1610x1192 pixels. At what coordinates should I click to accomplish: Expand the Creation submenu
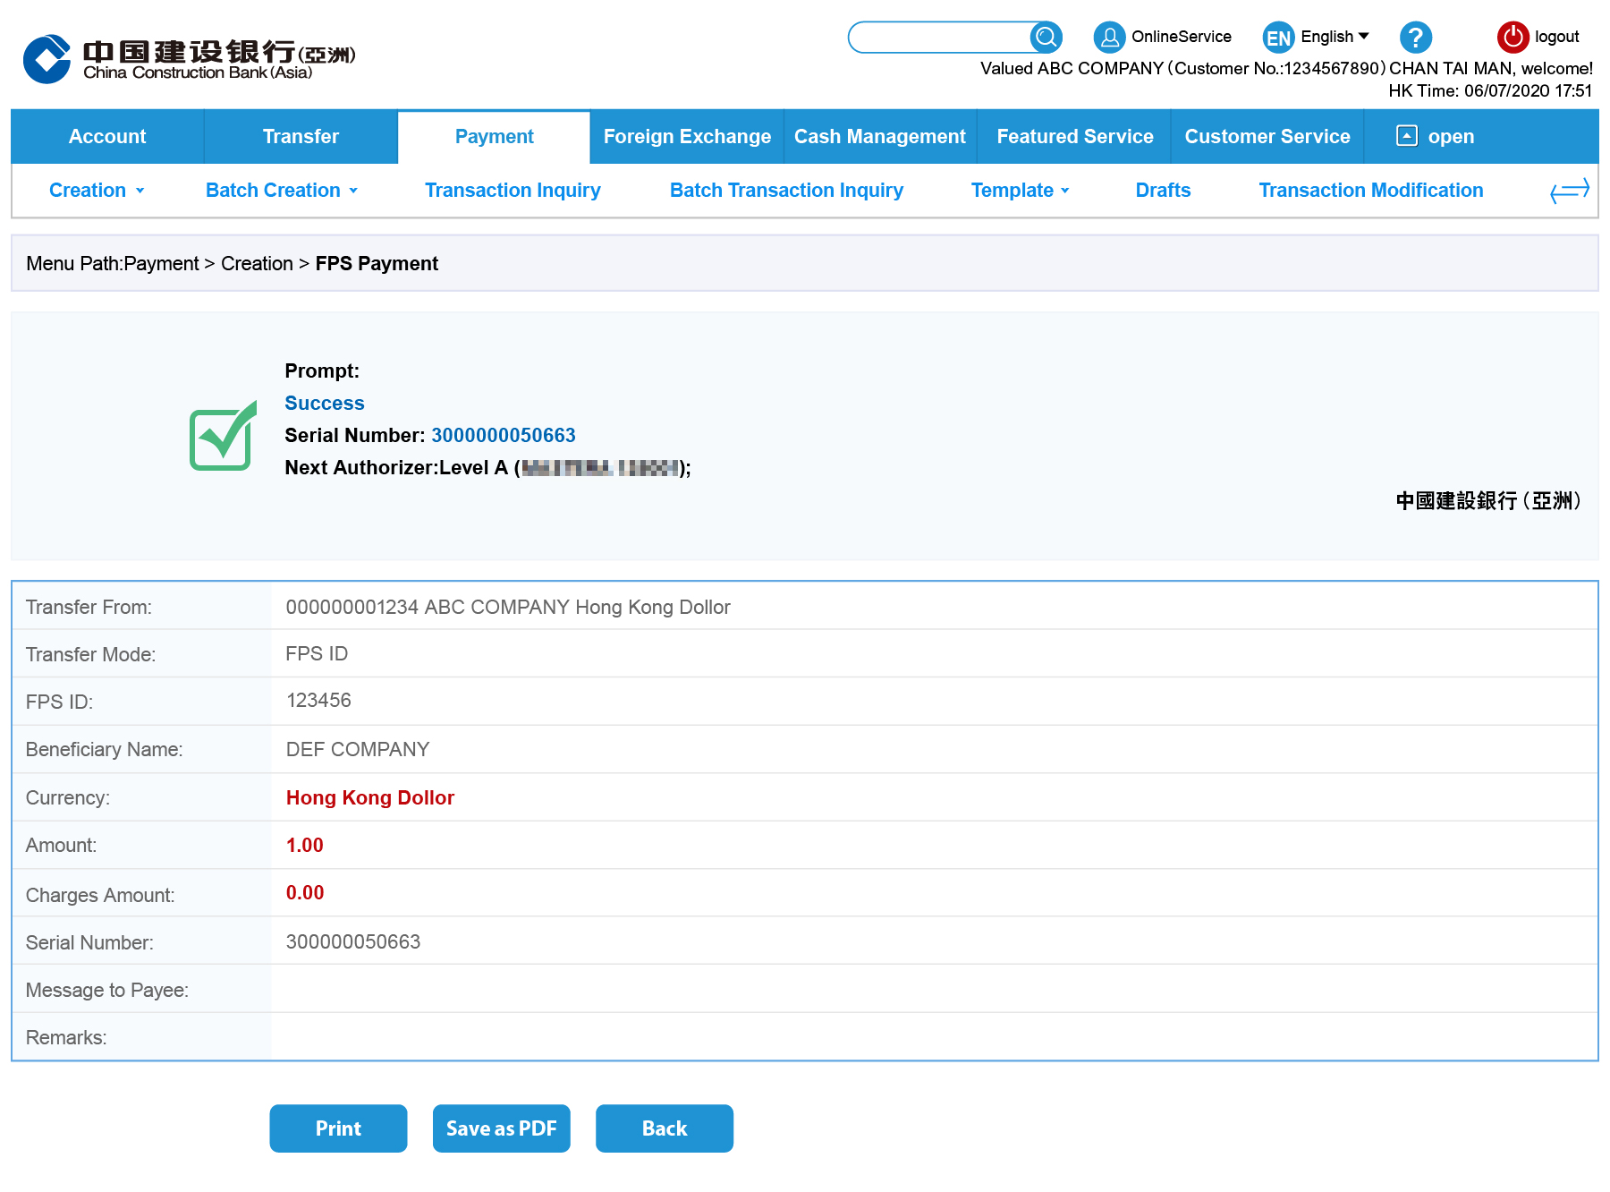click(97, 190)
